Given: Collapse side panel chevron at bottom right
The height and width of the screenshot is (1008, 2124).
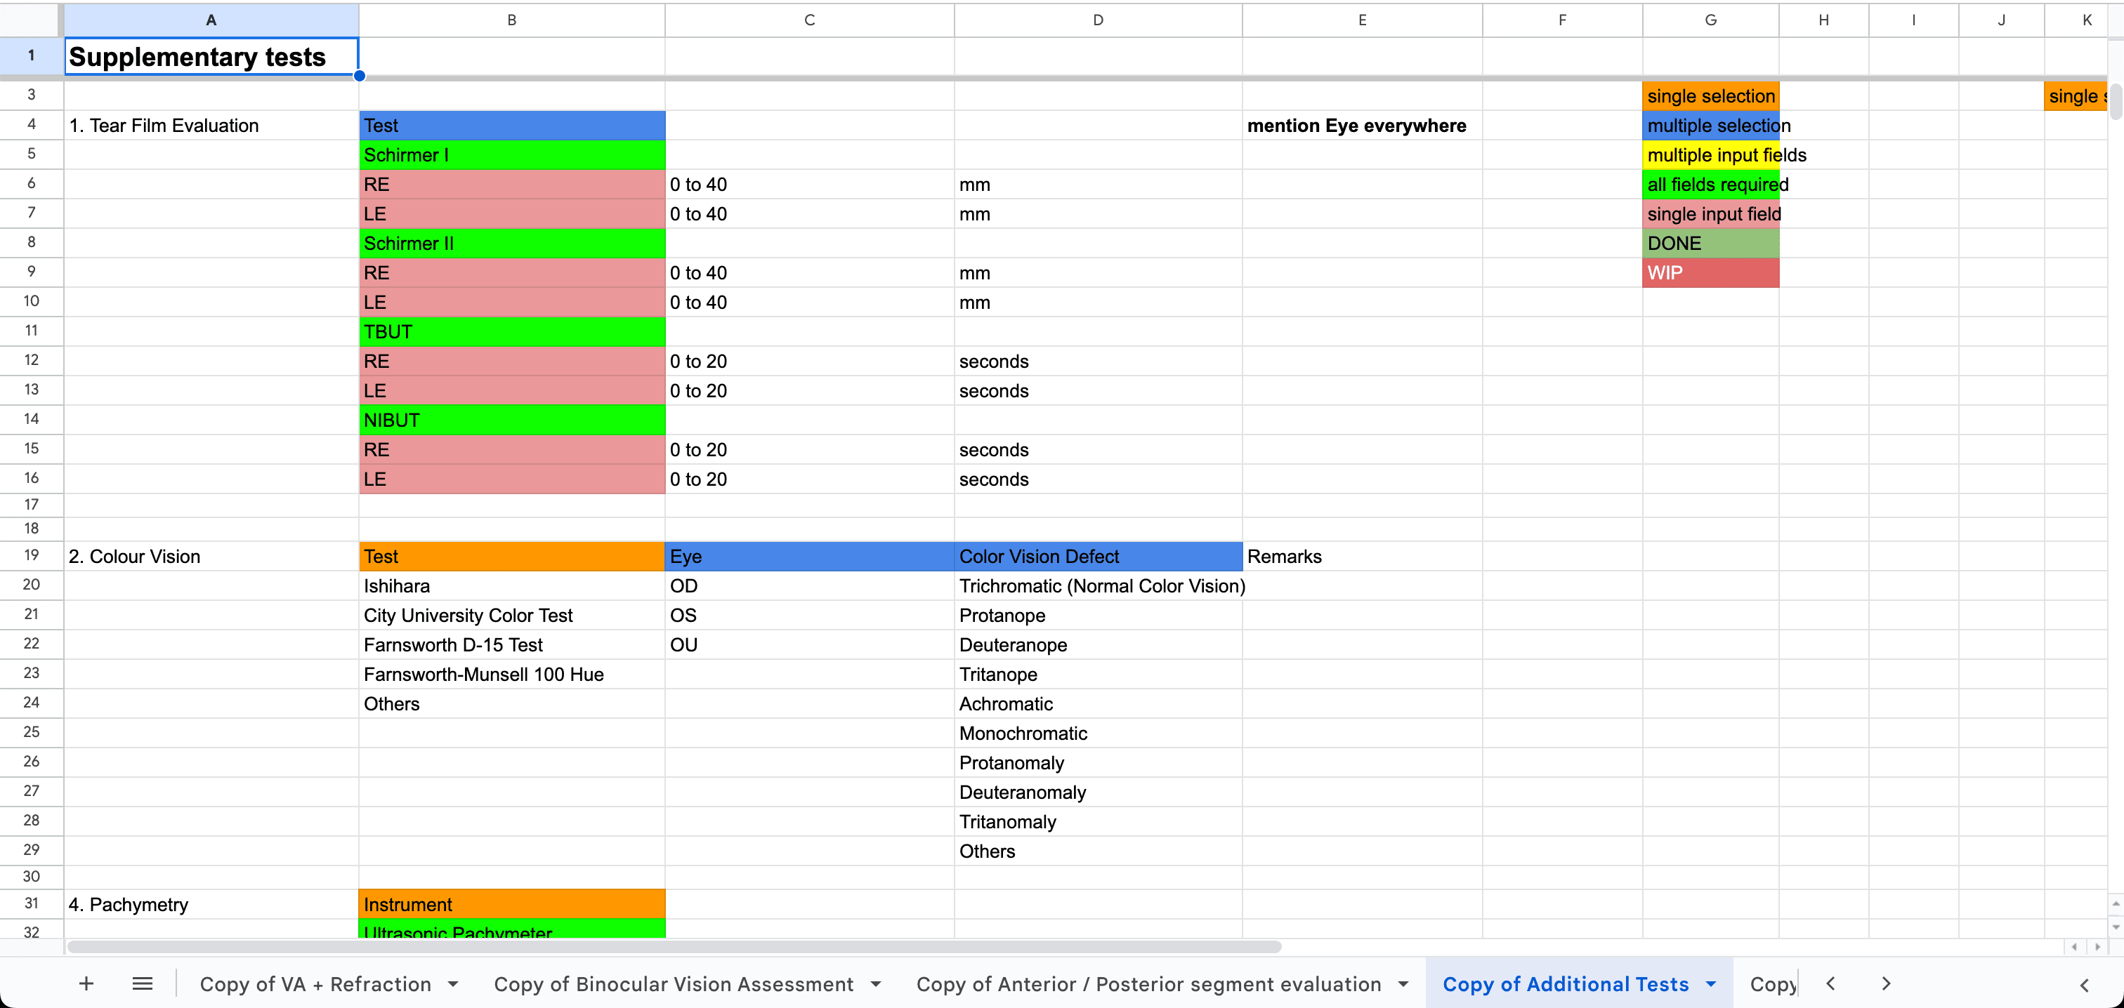Looking at the screenshot, I should pyautogui.click(x=2083, y=985).
